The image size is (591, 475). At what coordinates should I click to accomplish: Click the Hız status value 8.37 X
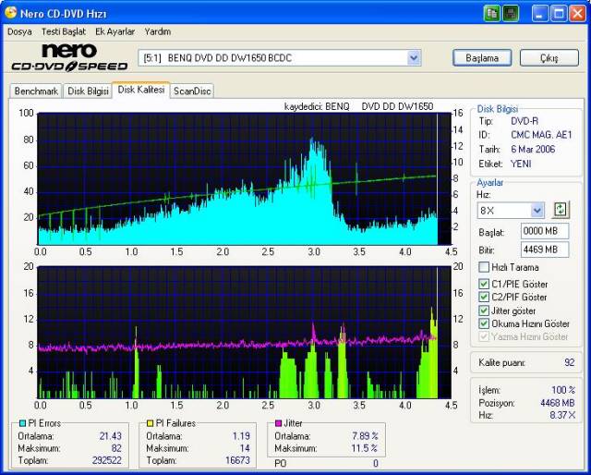click(562, 415)
